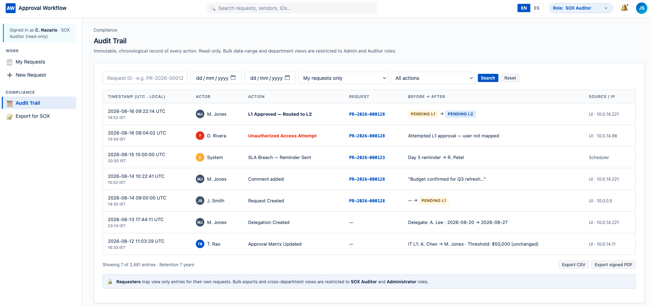Click the lock icon in info banner

(110, 282)
